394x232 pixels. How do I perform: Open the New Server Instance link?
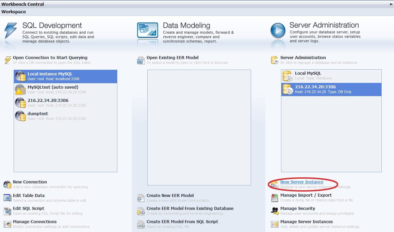click(302, 182)
